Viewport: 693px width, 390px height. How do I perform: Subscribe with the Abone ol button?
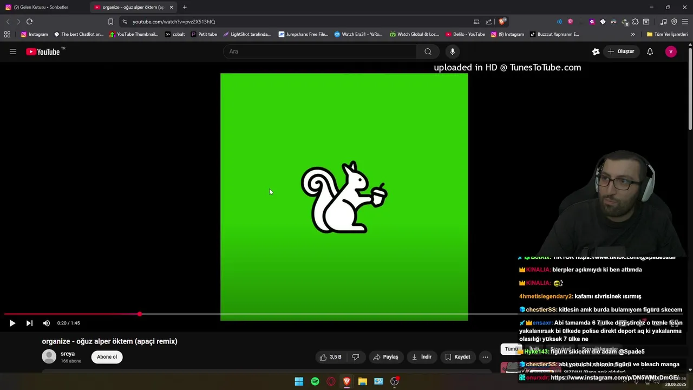(107, 357)
